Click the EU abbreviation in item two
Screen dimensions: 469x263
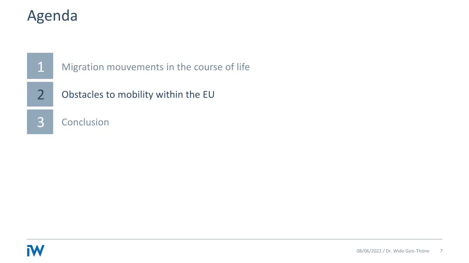[209, 95]
